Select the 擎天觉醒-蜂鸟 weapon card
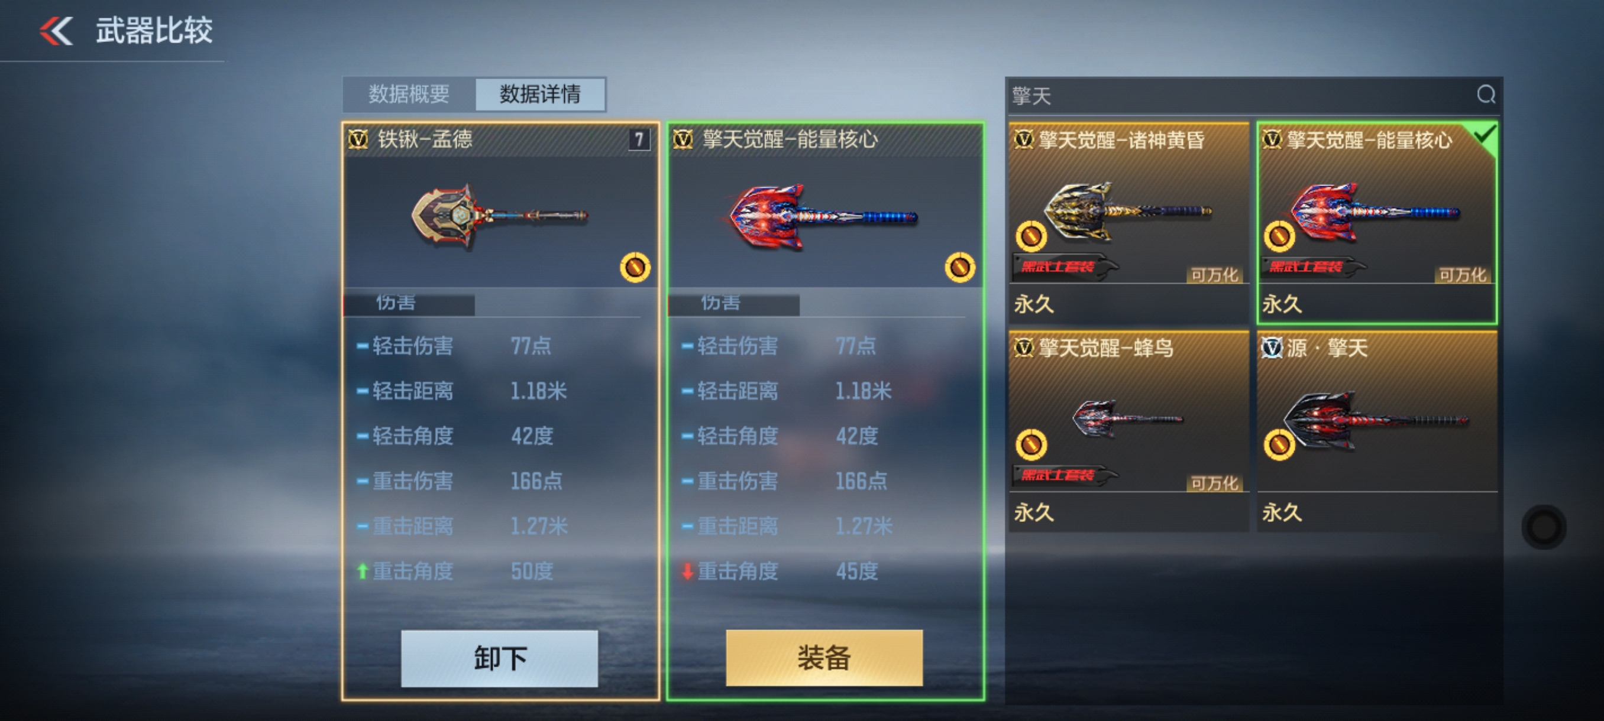 [1128, 431]
